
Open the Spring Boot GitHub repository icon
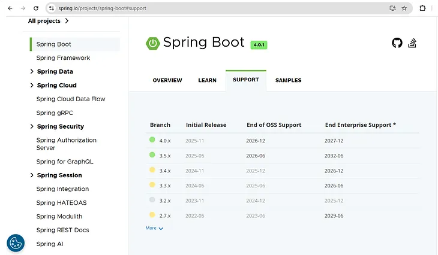click(397, 43)
